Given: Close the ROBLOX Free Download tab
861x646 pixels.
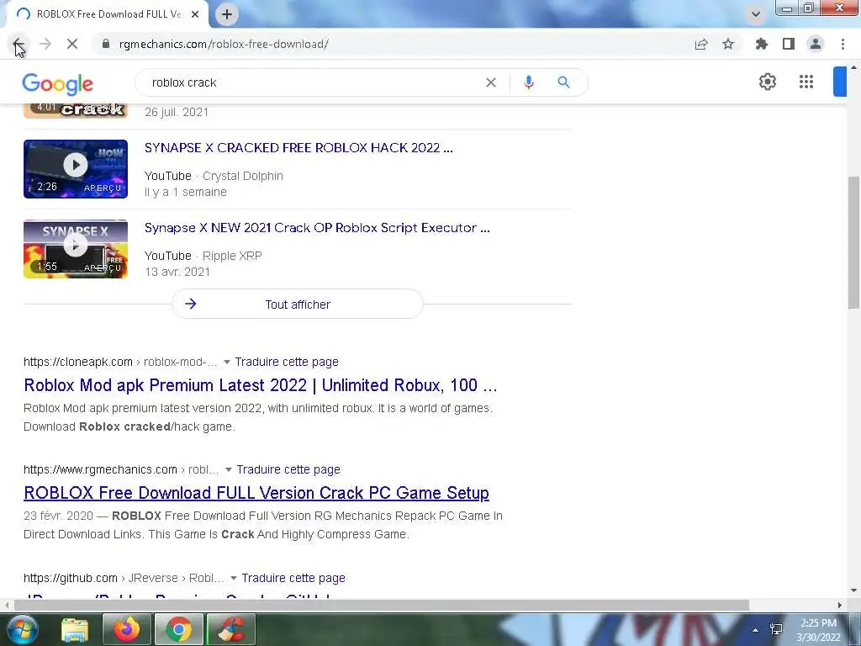Looking at the screenshot, I should (195, 14).
